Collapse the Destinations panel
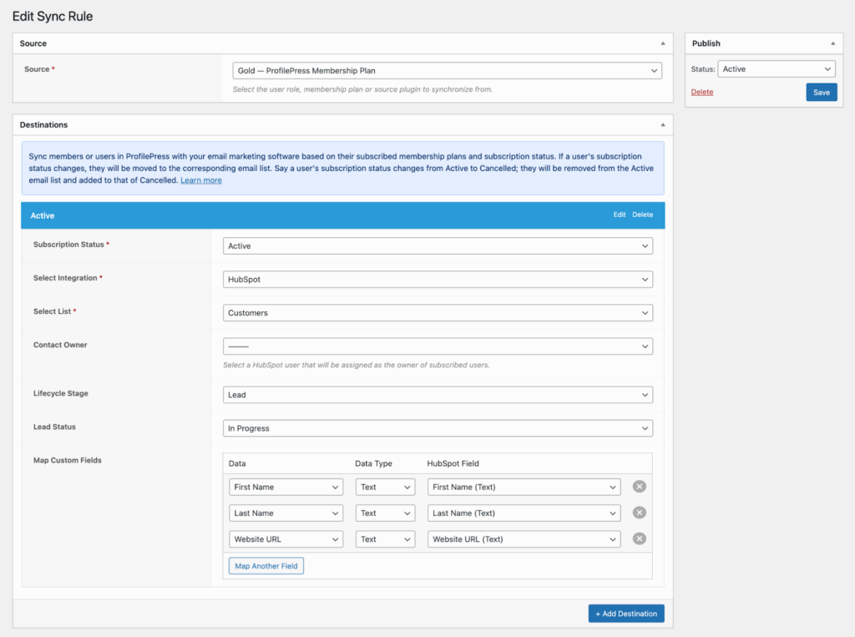 [x=664, y=124]
